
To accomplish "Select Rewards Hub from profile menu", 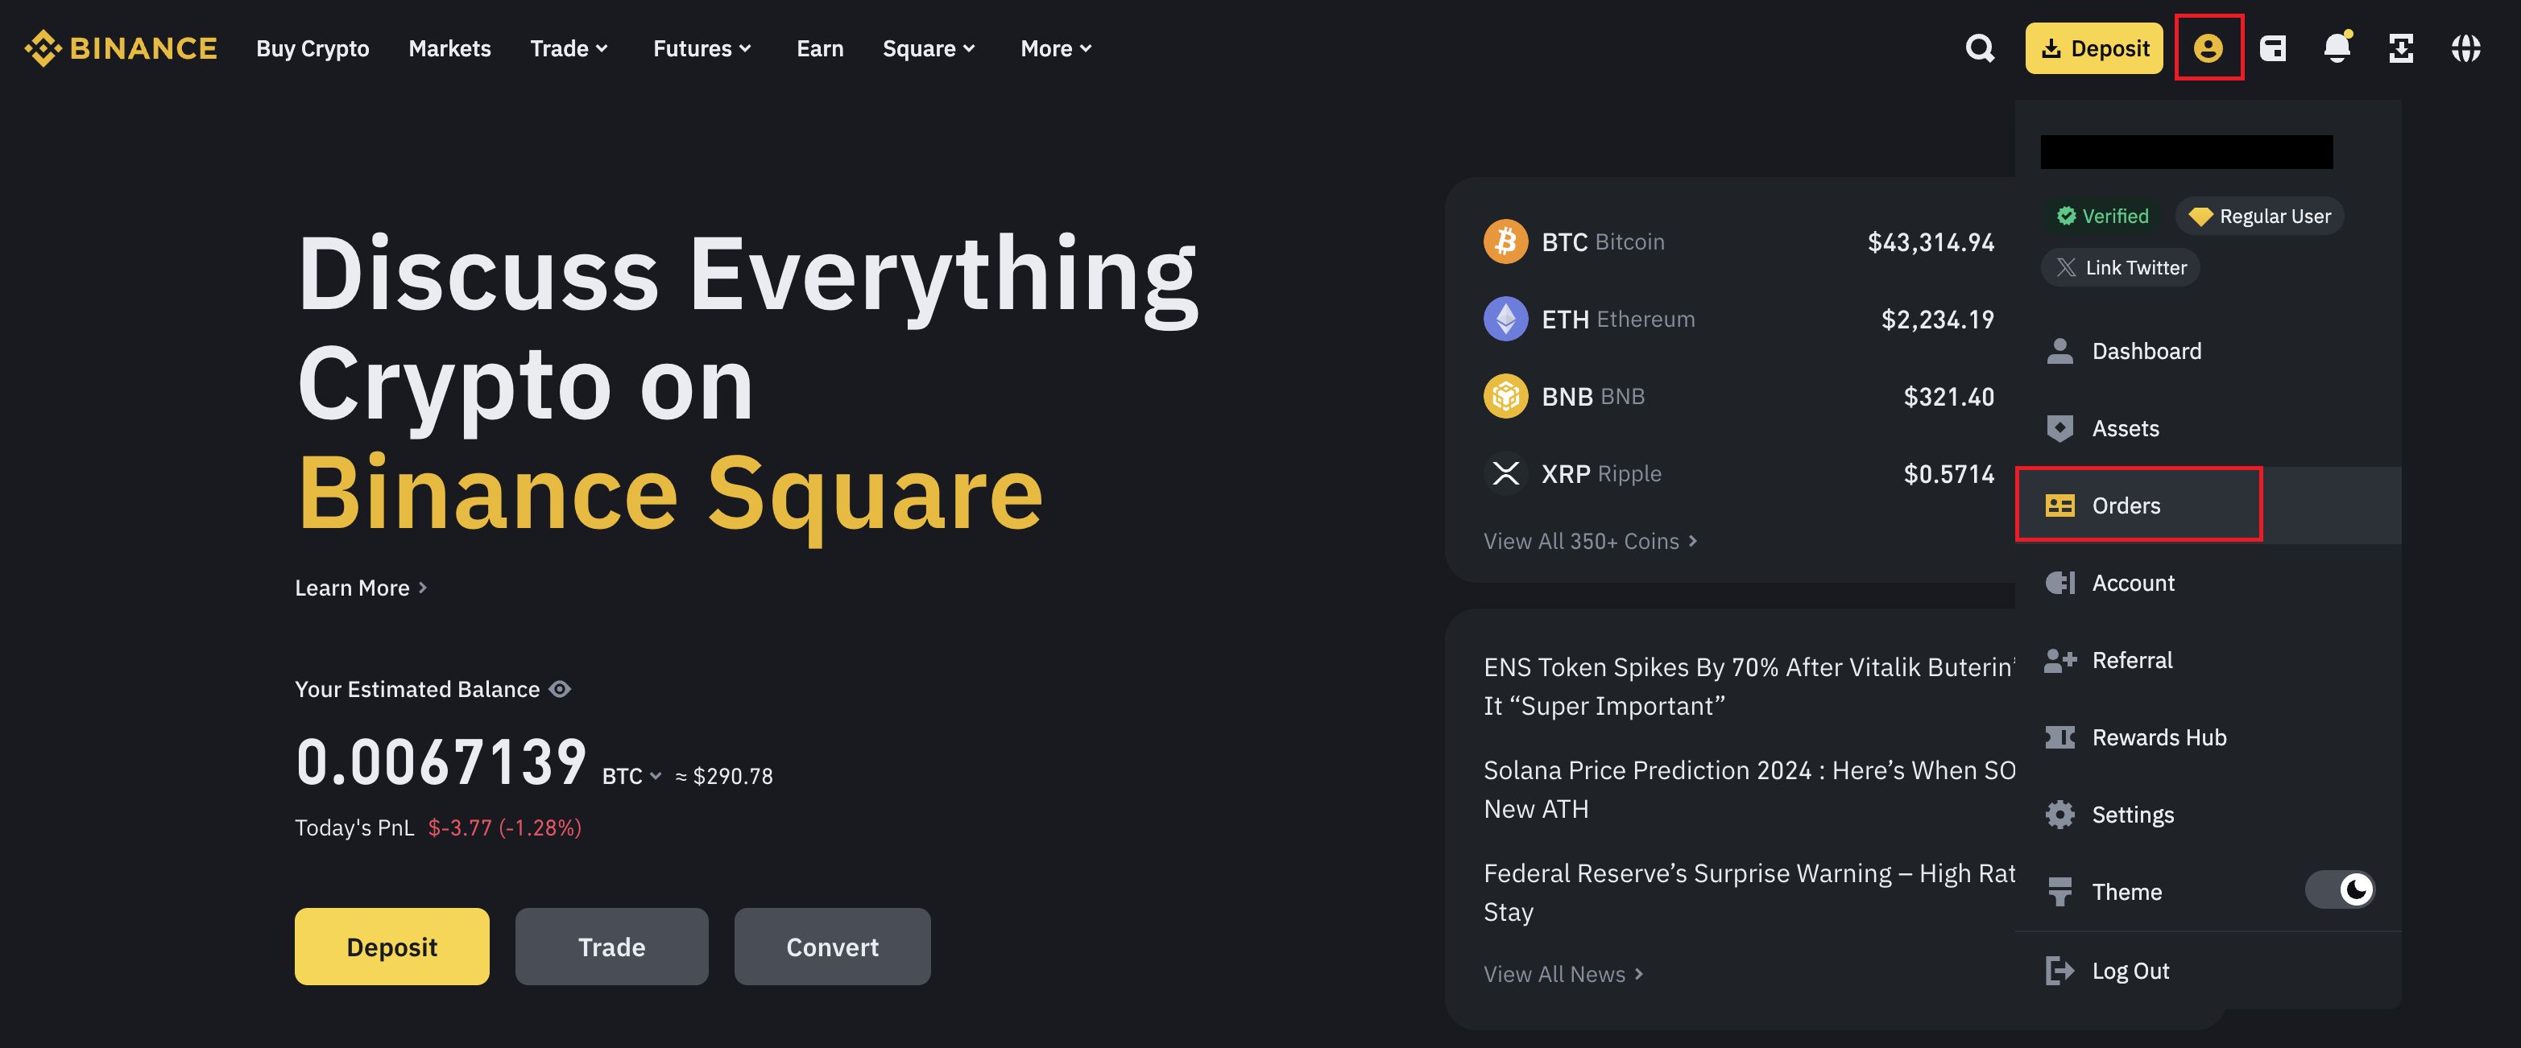I will [2208, 737].
